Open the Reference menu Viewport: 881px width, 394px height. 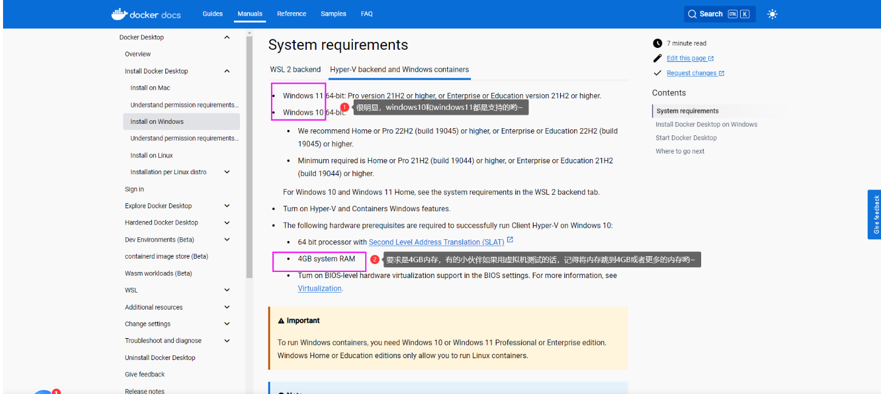coord(292,14)
